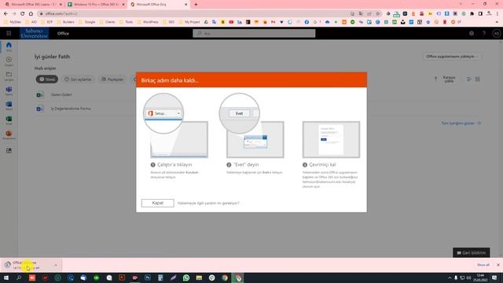The width and height of the screenshot is (503, 283).
Task: Open Office settings gear icon
Action: click(x=472, y=33)
